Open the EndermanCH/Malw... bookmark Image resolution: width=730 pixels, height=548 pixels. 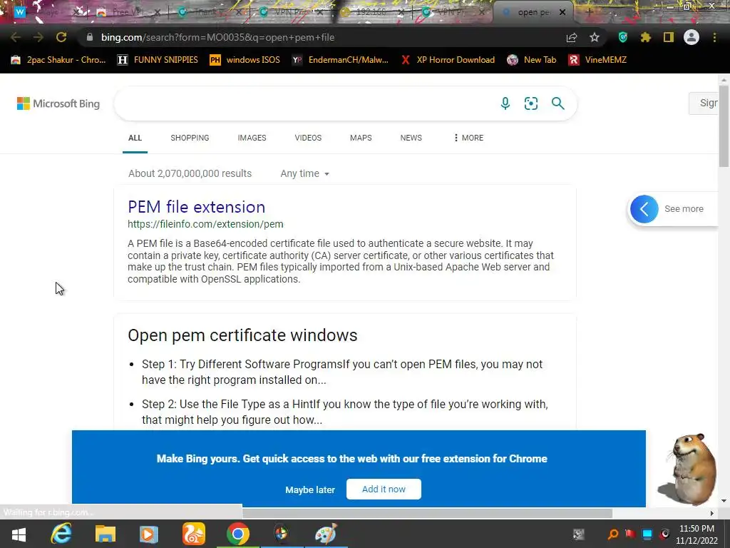pos(340,60)
